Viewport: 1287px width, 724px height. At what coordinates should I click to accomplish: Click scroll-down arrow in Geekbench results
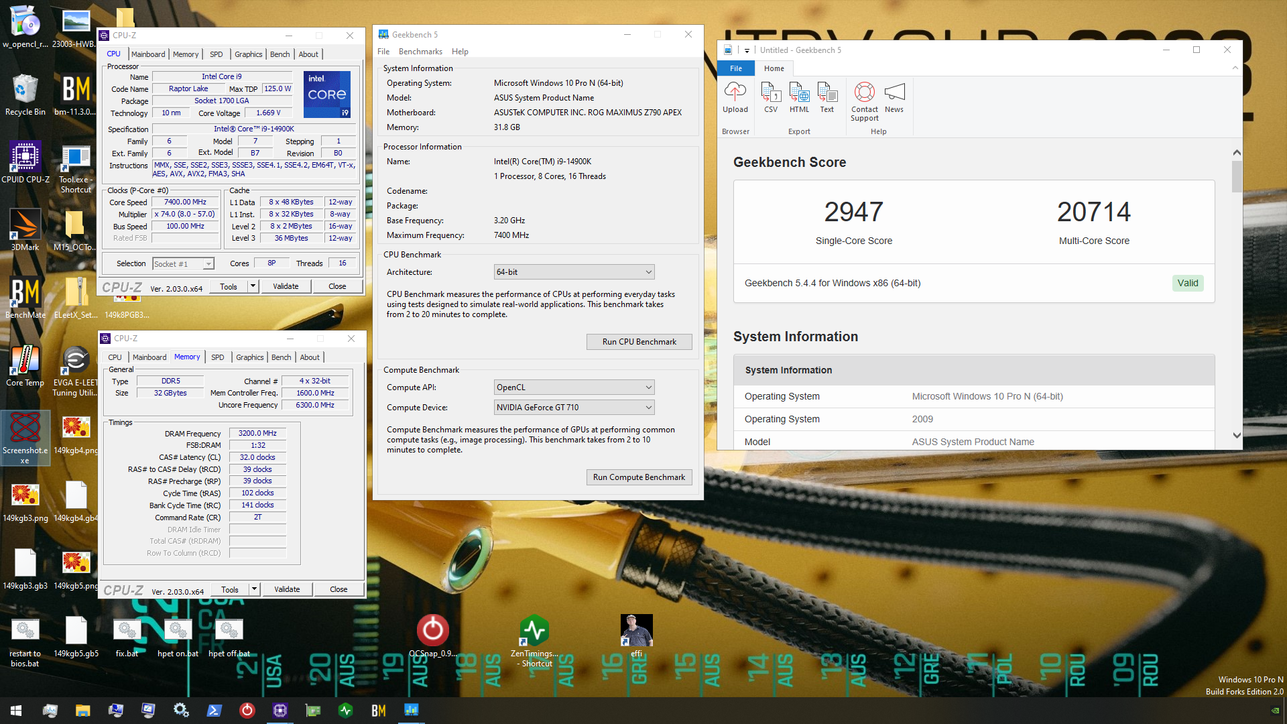1237,435
